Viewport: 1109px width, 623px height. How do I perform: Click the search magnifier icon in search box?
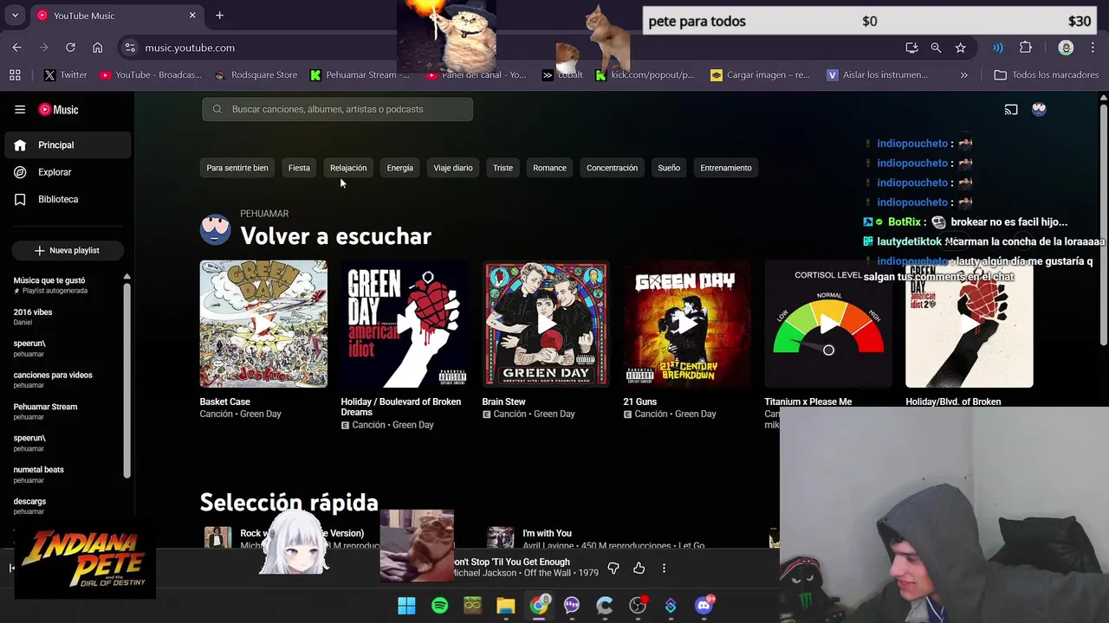(217, 109)
